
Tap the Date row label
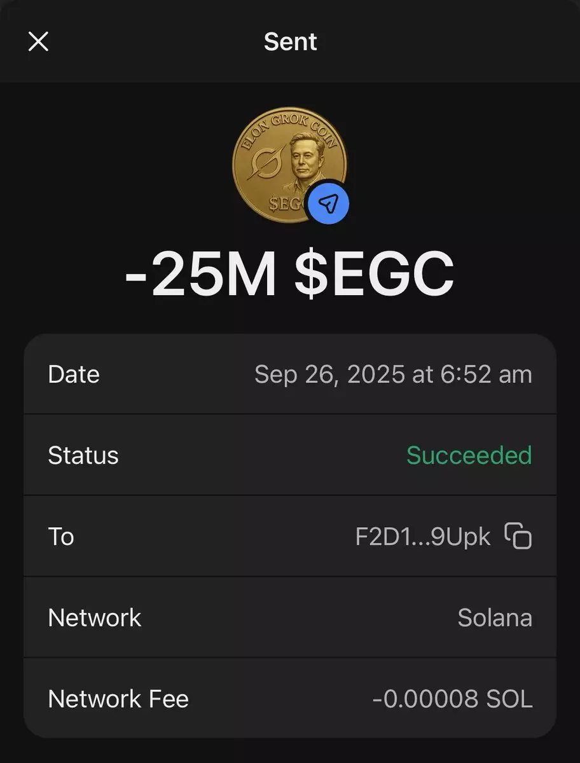pyautogui.click(x=74, y=375)
